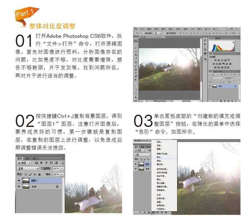Select the Move tool in step 01 toolbox
The width and height of the screenshot is (241, 216).
(x=136, y=41)
